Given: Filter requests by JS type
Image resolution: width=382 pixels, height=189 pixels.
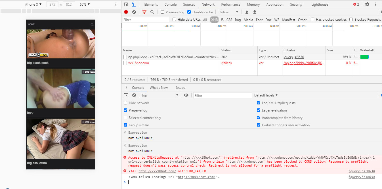Looking at the screenshot, I should pyautogui.click(x=222, y=20).
